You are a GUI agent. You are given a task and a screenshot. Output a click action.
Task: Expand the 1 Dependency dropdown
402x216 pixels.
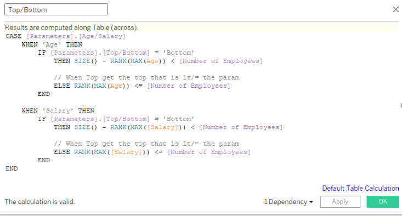coord(288,202)
